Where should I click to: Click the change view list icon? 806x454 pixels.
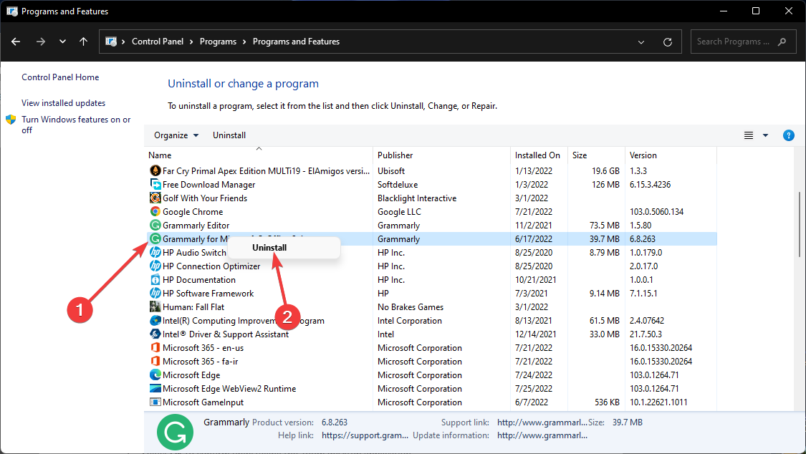(x=749, y=135)
